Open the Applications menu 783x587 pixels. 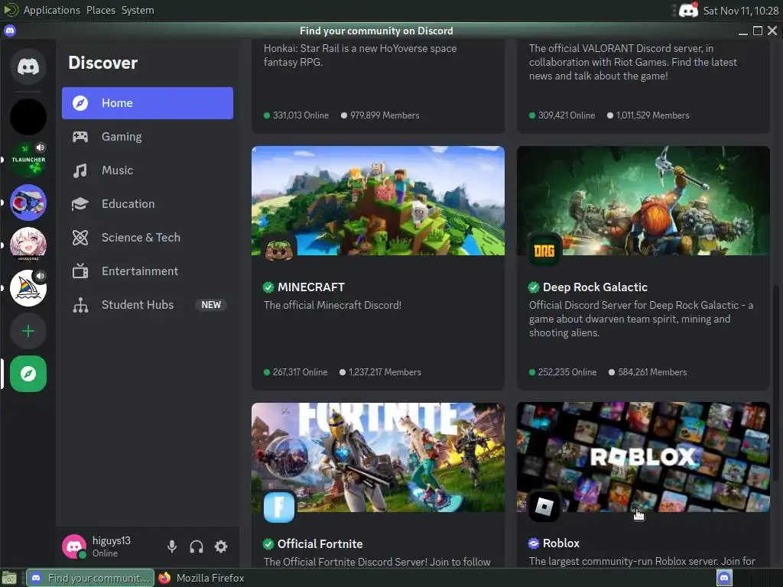click(52, 10)
